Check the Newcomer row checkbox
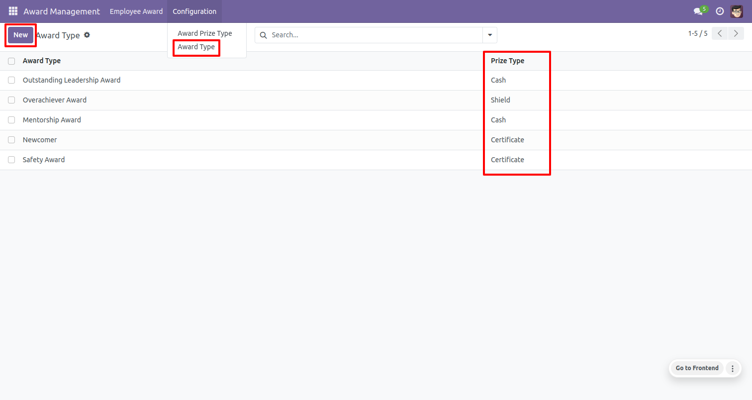 (x=11, y=140)
